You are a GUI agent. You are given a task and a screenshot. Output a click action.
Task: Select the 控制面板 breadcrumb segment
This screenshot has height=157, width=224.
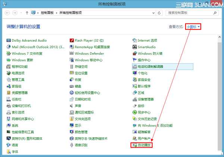pyautogui.click(x=47, y=13)
